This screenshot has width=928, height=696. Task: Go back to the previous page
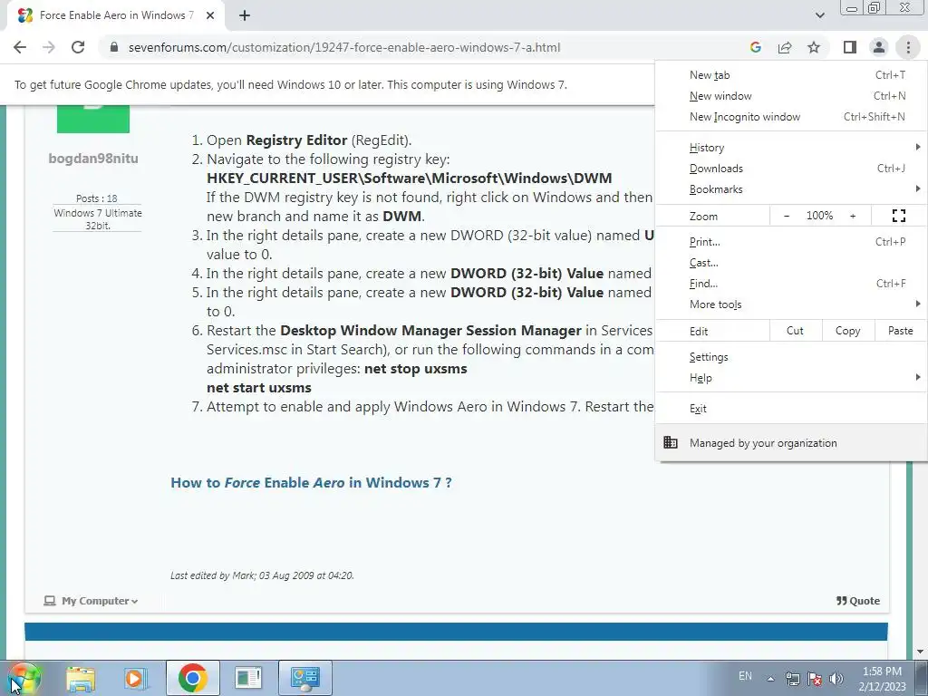tap(20, 47)
